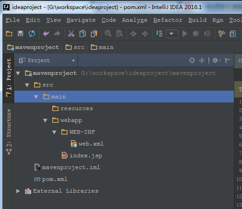Image resolution: width=242 pixels, height=209 pixels.
Task: Click the Paste clipboard icon
Action: click(x=94, y=34)
